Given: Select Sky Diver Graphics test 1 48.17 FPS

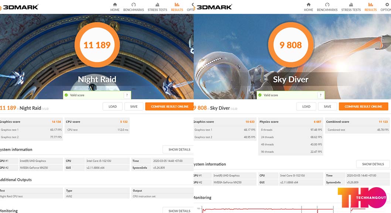Looking at the screenshot, I should 249,130.
